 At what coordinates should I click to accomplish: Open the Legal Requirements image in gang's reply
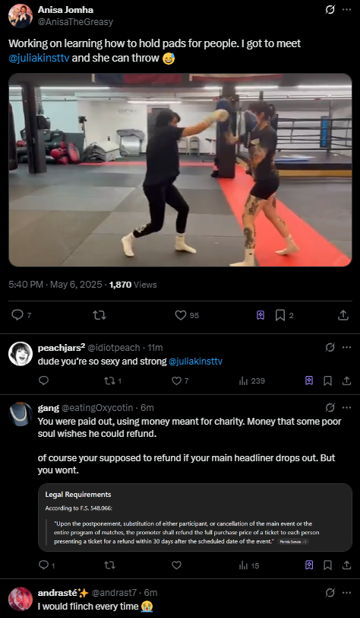pyautogui.click(x=194, y=518)
